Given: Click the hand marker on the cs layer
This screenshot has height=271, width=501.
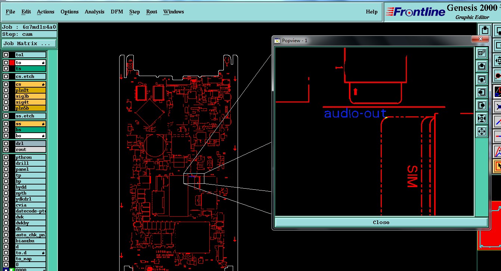Looking at the screenshot, I should [44, 84].
